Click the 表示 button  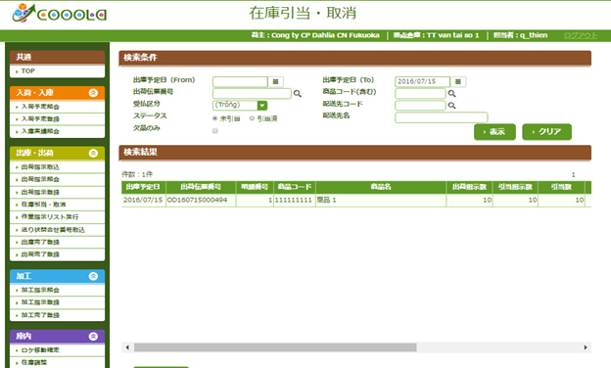point(494,131)
